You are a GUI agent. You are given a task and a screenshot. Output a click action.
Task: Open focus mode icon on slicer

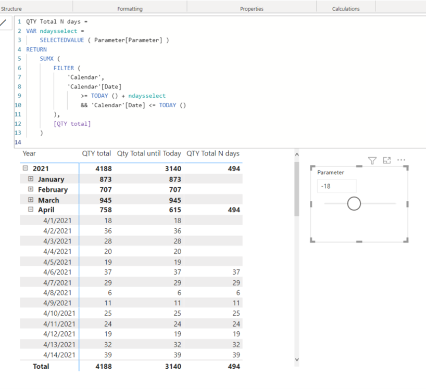tap(386, 160)
